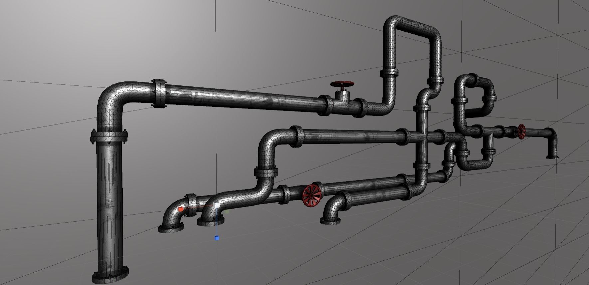The width and height of the screenshot is (589, 285).
Task: Grab the blue gizmo axis handle
Action: pyautogui.click(x=217, y=238)
